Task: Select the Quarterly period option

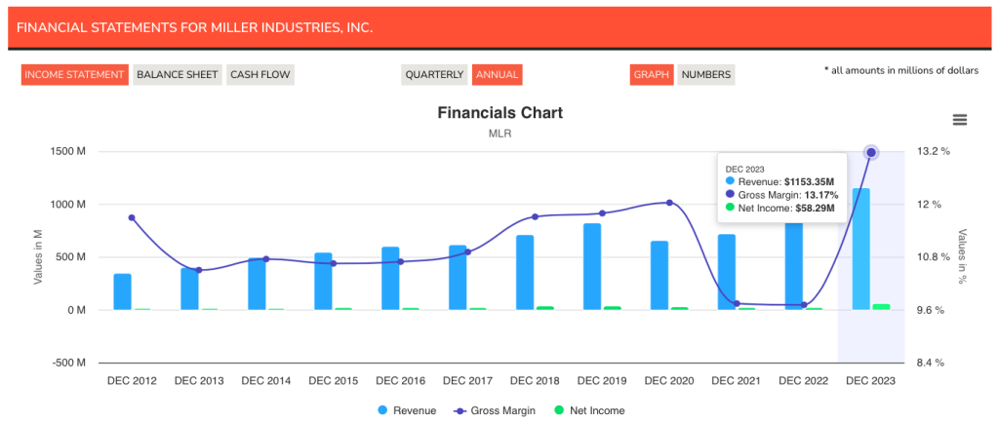Action: (x=434, y=74)
